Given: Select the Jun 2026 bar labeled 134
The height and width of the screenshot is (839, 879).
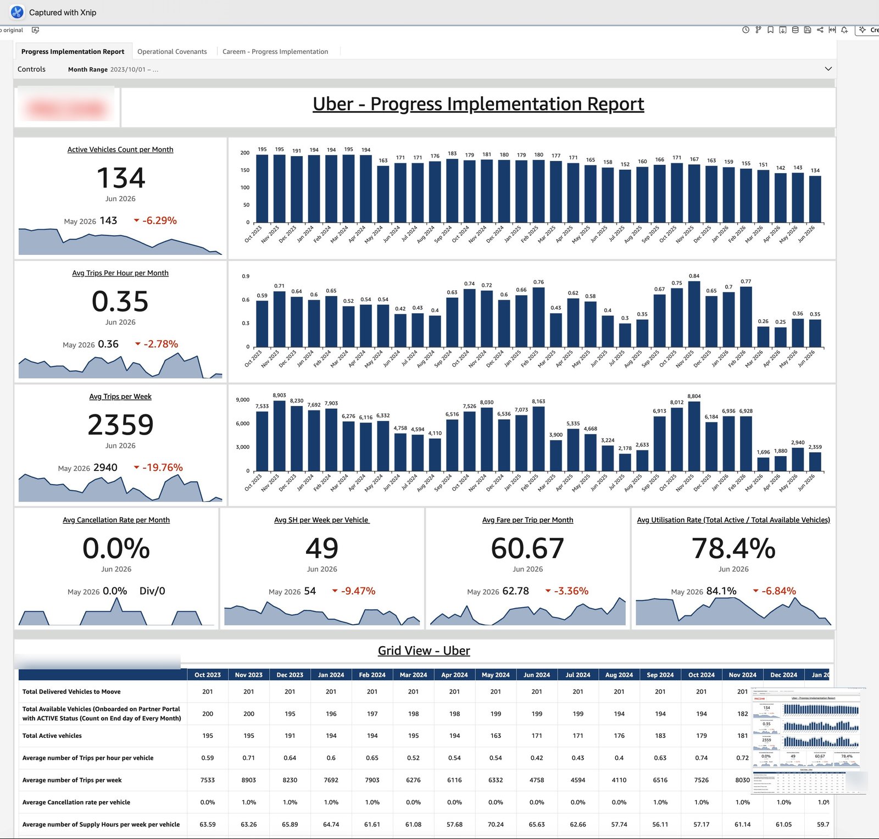Looking at the screenshot, I should pyautogui.click(x=815, y=199).
